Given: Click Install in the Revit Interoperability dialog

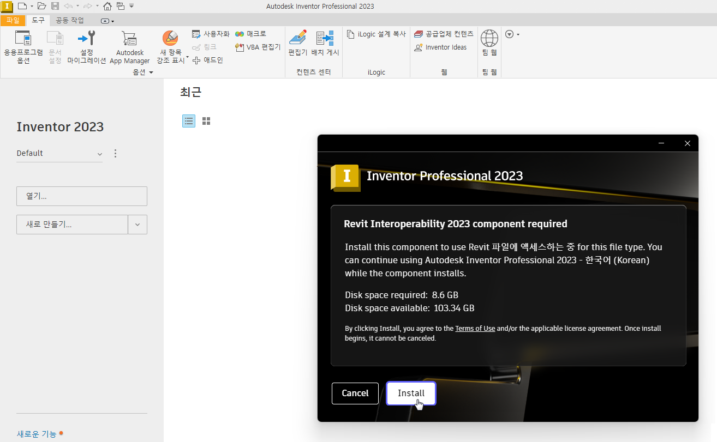Looking at the screenshot, I should coord(411,393).
